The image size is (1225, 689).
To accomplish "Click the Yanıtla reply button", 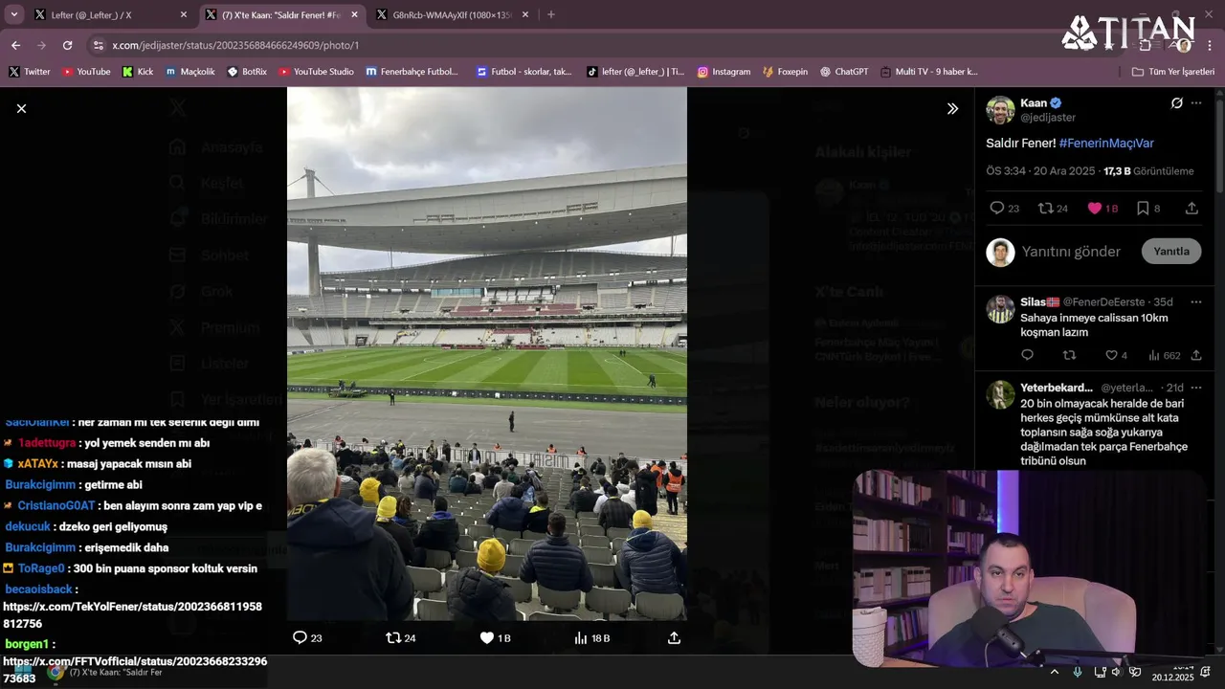I will pos(1171,252).
